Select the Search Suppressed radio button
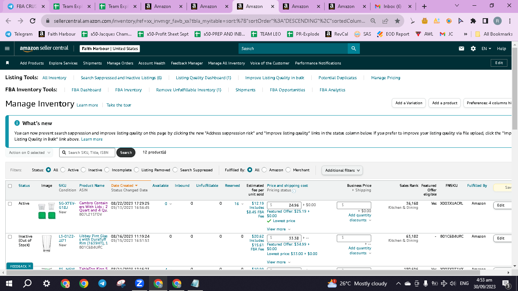Screen dimensions: 518x291 (175, 170)
